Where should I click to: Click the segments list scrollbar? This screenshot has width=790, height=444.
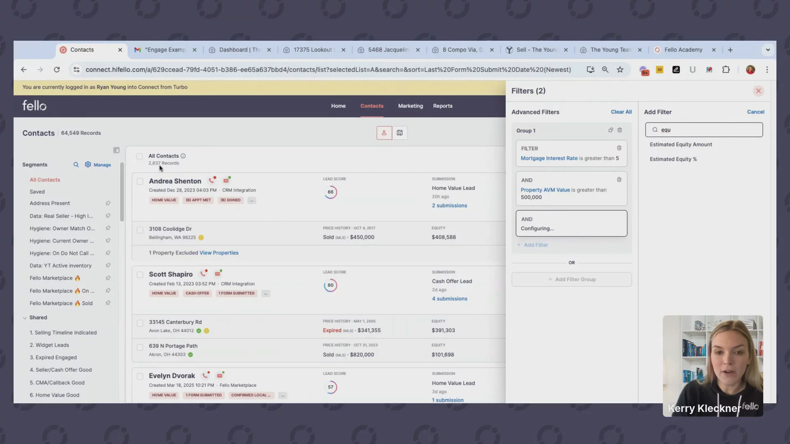[x=122, y=192]
